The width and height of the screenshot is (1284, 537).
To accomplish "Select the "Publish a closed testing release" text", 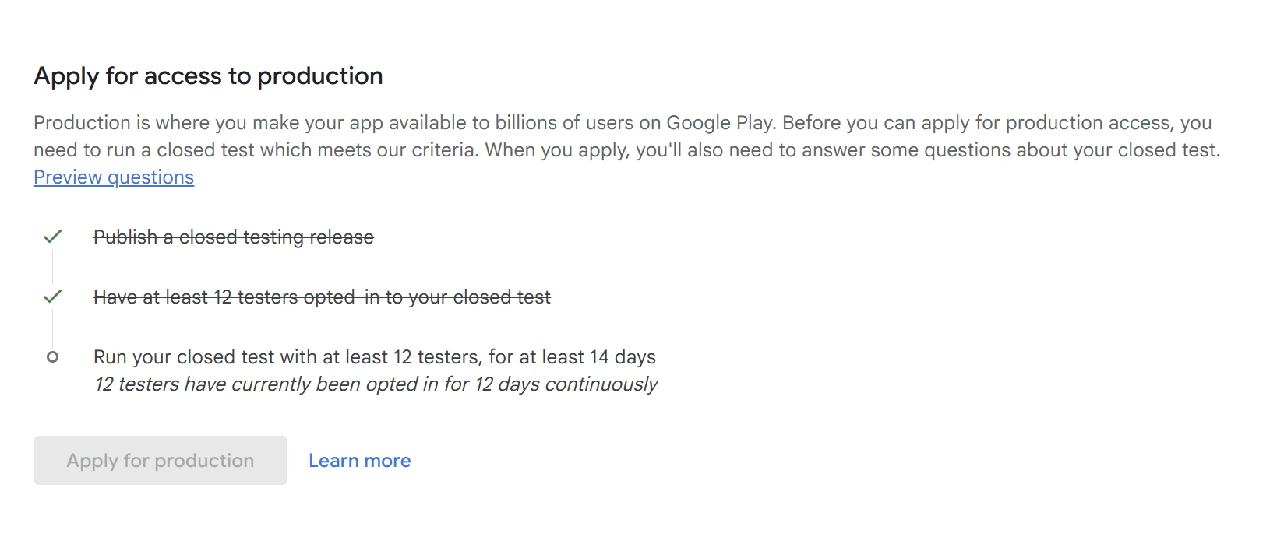I will click(x=233, y=237).
